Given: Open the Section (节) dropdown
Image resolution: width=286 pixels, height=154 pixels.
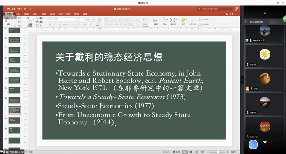Looking at the screenshot, I should 39,25.
